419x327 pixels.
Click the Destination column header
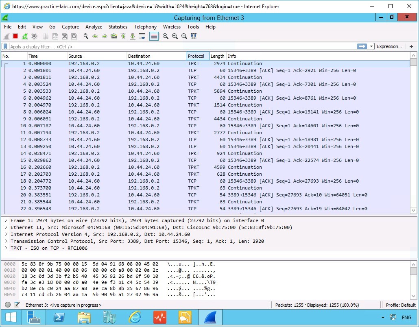(157, 56)
